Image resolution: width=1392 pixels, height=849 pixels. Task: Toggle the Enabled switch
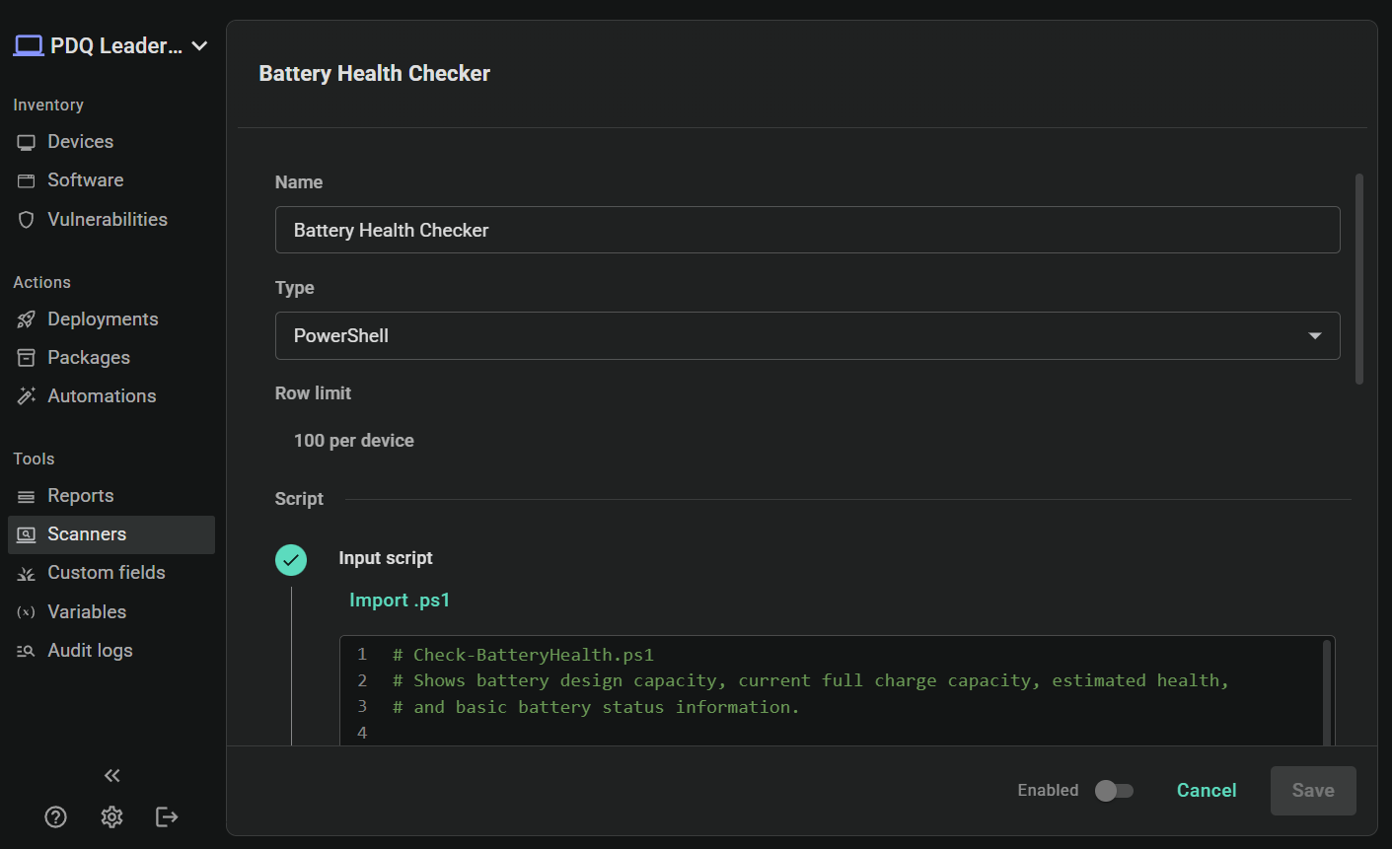pyautogui.click(x=1115, y=791)
